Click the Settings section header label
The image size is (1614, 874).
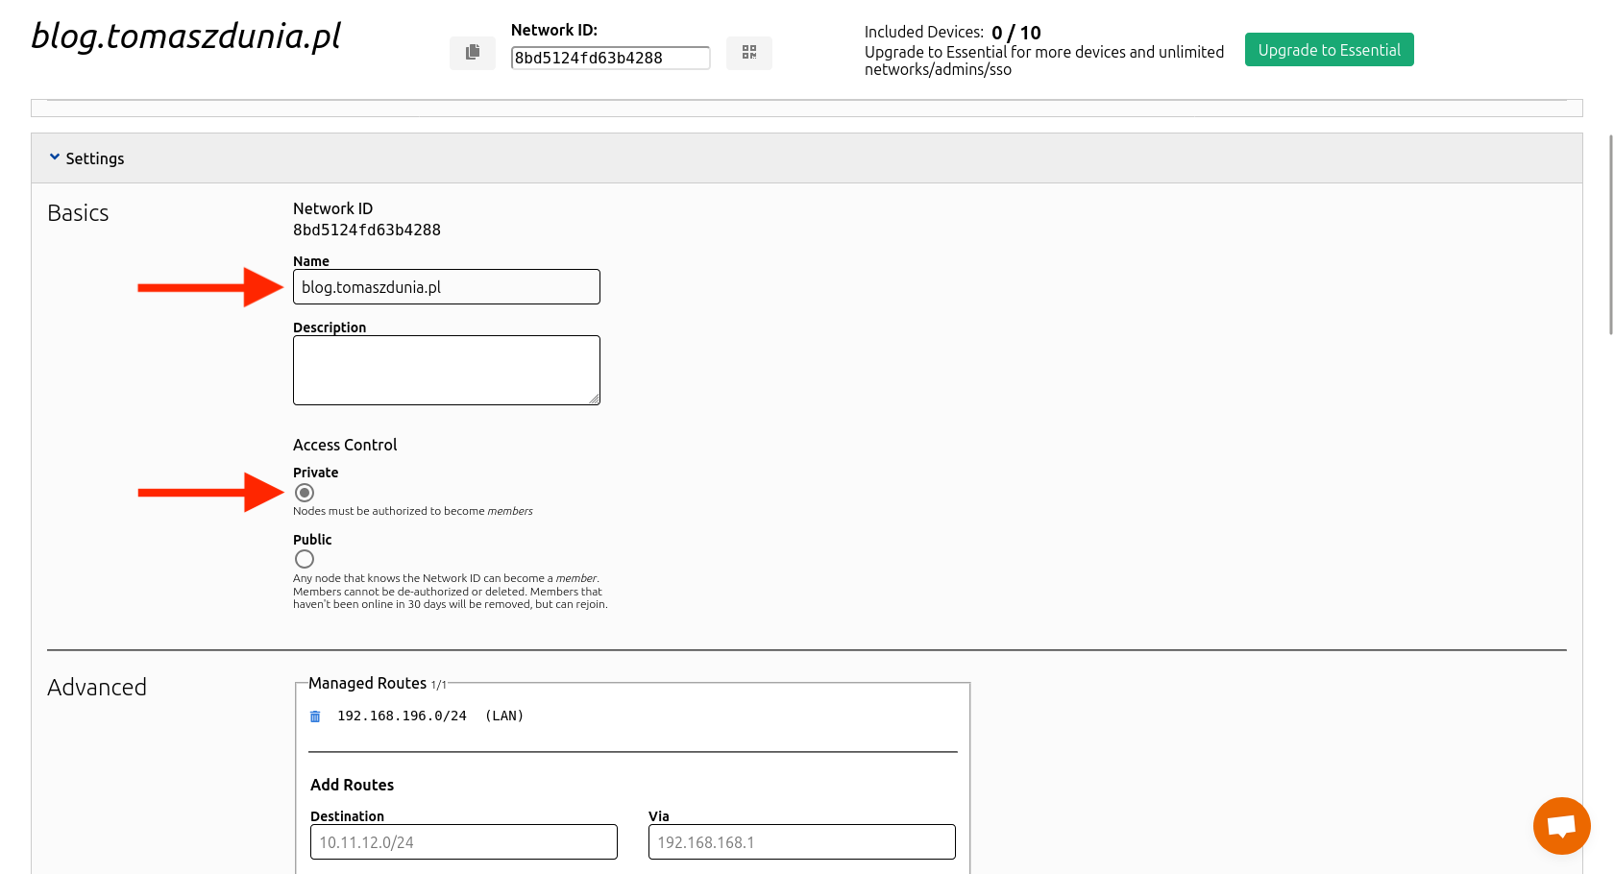point(95,158)
